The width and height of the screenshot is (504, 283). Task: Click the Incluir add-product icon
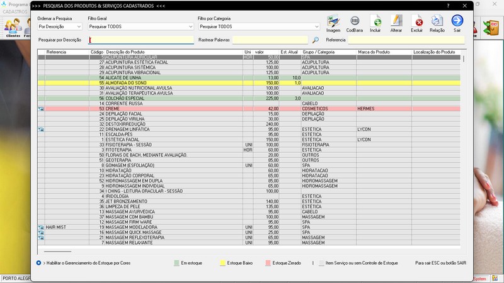pos(375,21)
